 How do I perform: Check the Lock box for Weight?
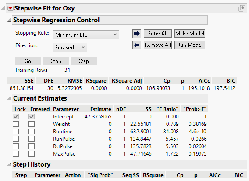(x=16, y=124)
